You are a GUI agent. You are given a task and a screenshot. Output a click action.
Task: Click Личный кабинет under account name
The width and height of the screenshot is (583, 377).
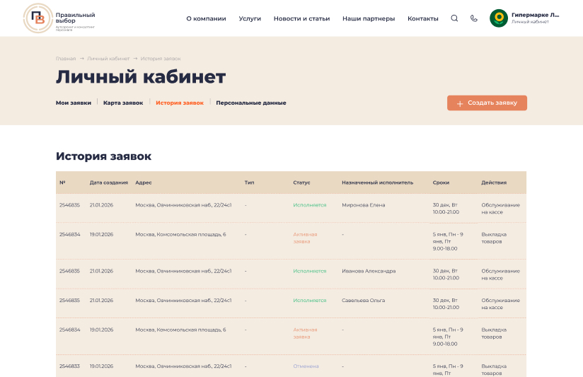coord(530,22)
